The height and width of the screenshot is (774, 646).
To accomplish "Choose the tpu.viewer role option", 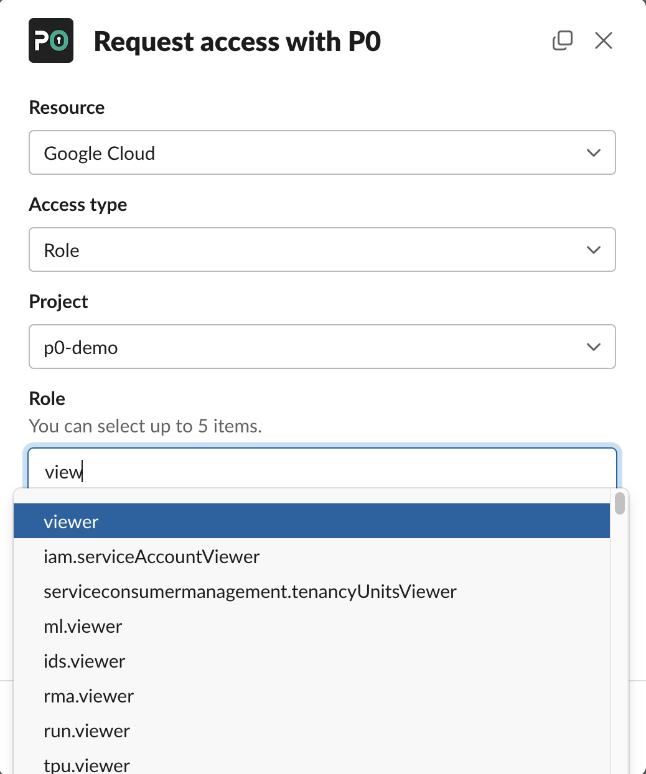I will tap(87, 765).
